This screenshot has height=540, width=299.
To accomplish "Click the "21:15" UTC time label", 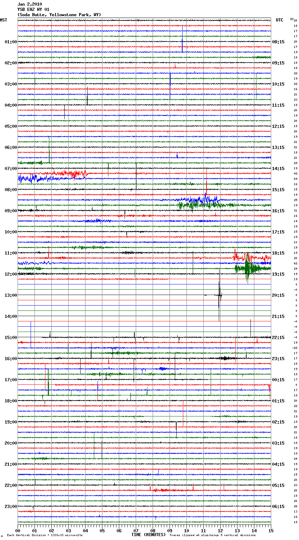I will (x=278, y=316).
